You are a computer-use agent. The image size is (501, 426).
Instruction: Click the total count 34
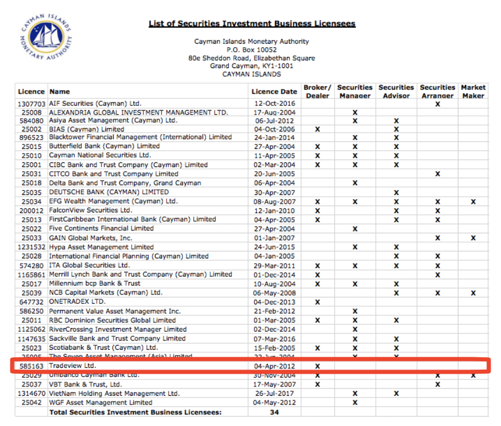274,412
